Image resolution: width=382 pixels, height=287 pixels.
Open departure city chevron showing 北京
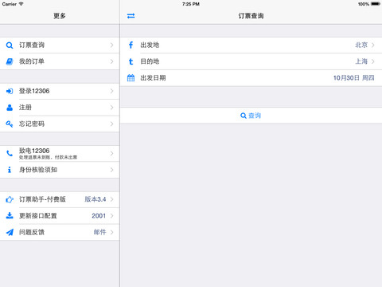point(373,45)
